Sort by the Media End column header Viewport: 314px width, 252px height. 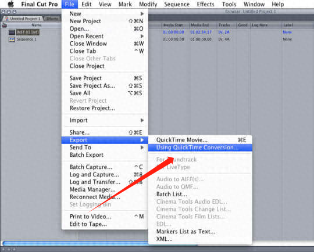coord(200,25)
